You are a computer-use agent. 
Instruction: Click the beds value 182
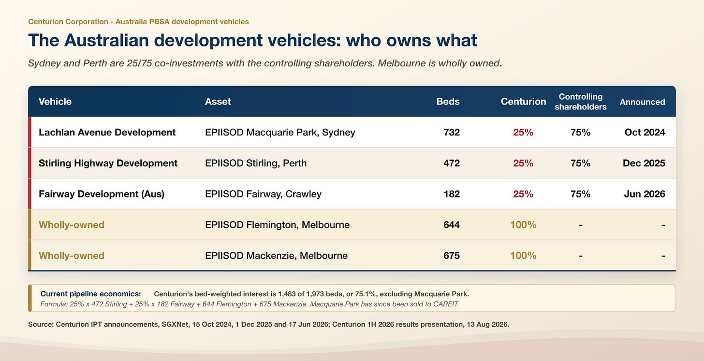pyautogui.click(x=452, y=194)
